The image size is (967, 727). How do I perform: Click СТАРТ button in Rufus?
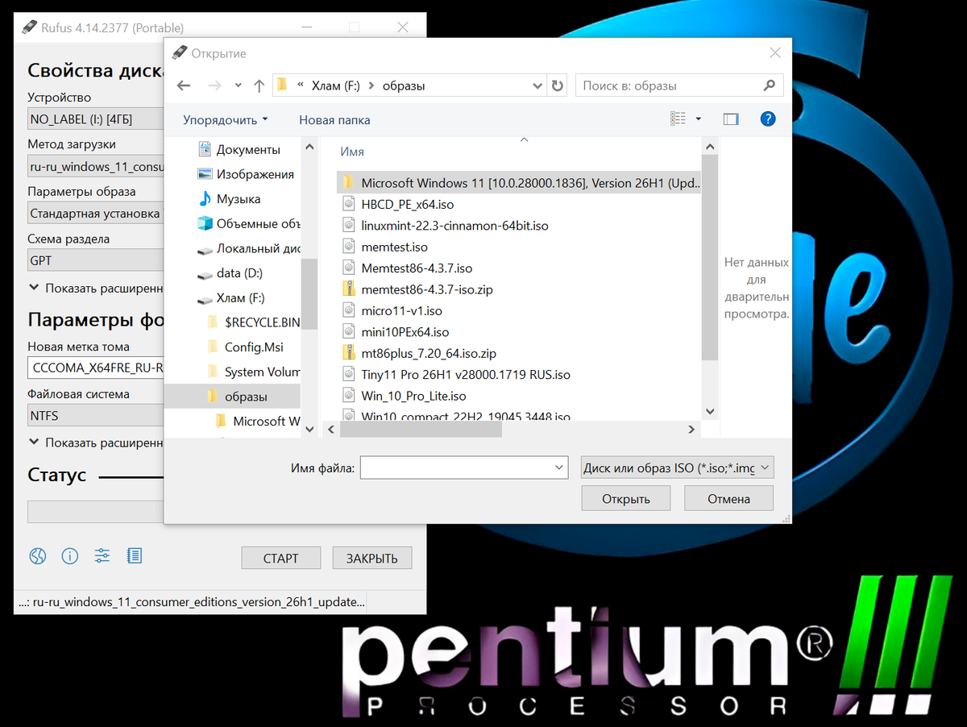[x=280, y=558]
